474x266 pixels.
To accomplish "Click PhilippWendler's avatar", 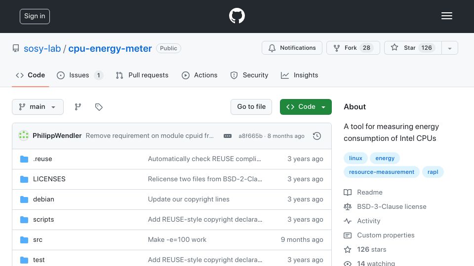I will [x=24, y=136].
